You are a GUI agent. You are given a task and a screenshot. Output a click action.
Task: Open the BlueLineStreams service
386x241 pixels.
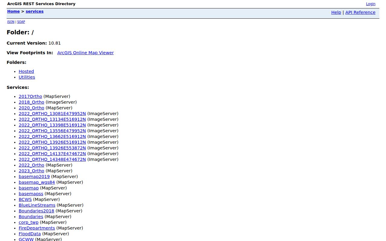37,205
